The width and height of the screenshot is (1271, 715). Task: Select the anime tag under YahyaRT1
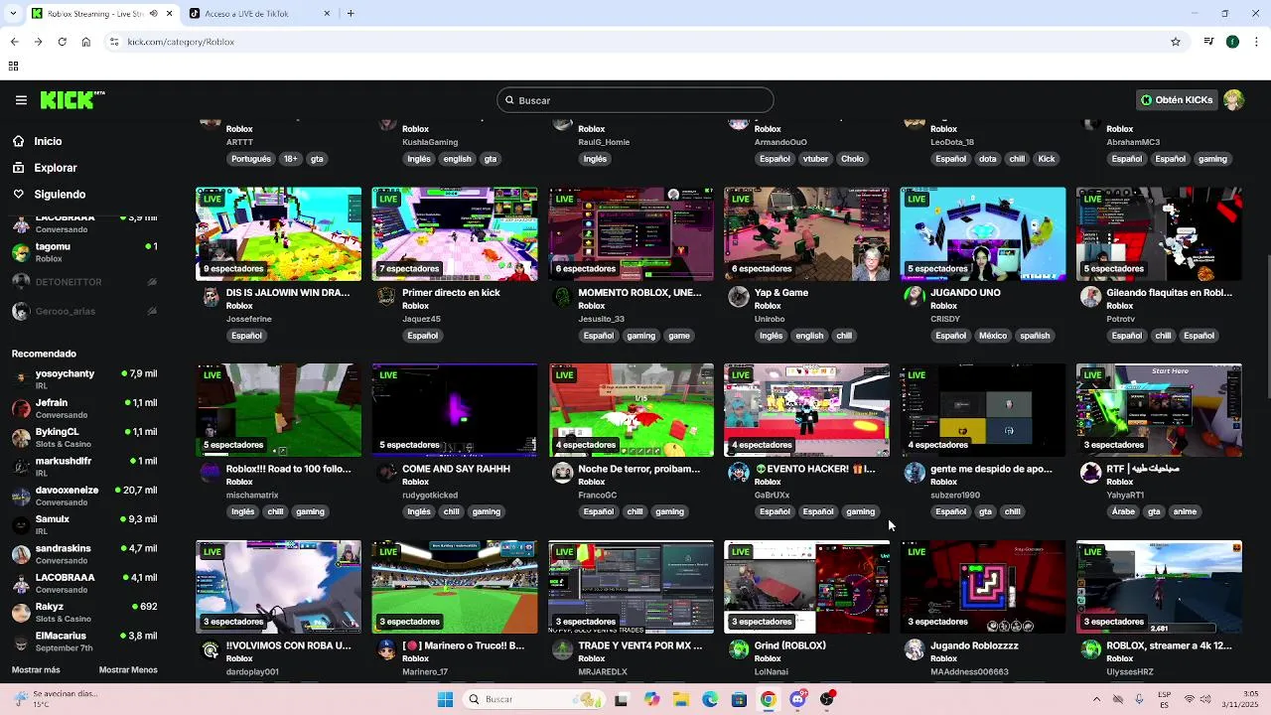tap(1185, 512)
